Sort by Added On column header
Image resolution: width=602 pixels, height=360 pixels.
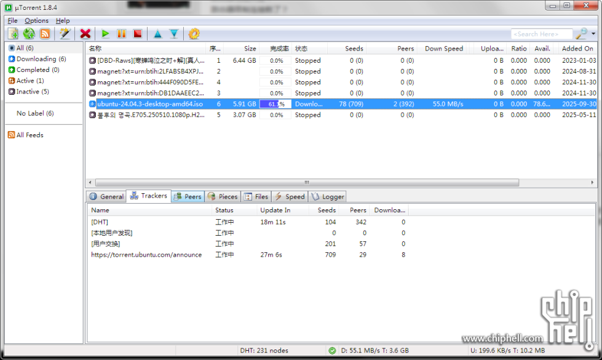[577, 49]
